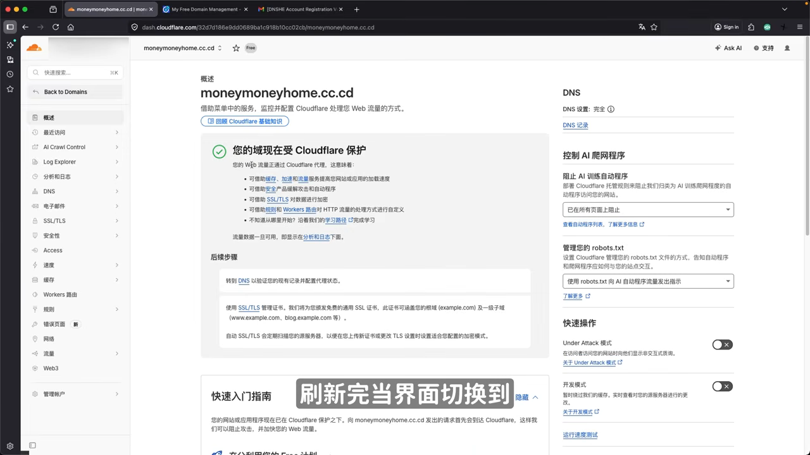Screen dimensions: 810x455
Task: Open the 学习路径 link
Action: tap(339, 220)
